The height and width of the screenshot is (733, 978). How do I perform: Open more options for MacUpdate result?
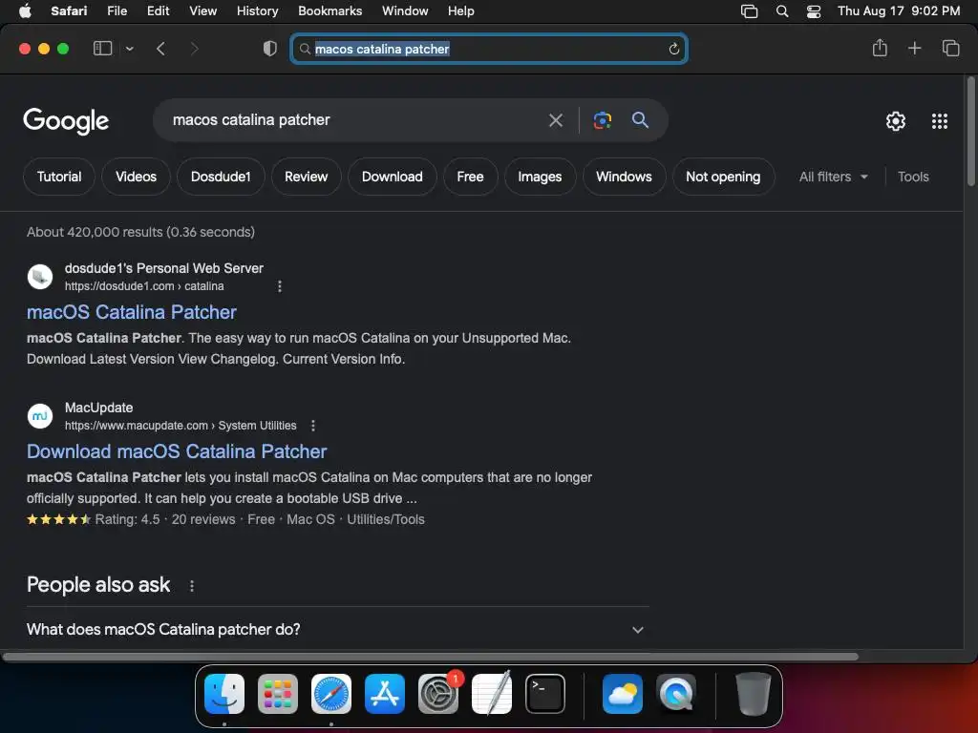(313, 426)
